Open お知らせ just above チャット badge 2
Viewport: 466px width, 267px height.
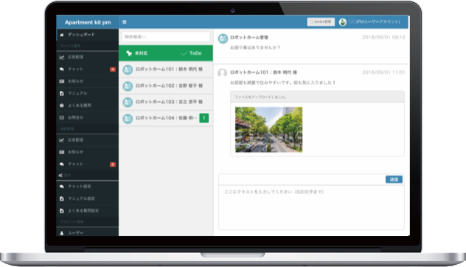pos(87,152)
